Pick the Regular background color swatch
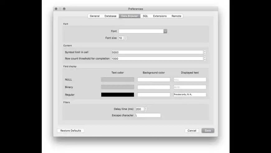Viewport: 271px width, 153px height. [x=154, y=95]
